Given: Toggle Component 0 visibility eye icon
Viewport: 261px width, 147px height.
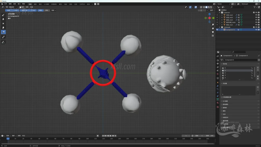Looking at the screenshot, I should [x=256, y=30].
